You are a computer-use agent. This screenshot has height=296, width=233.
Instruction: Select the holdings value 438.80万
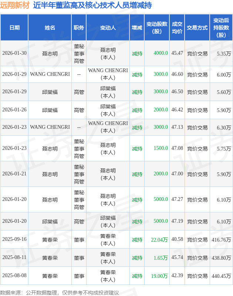(221, 258)
